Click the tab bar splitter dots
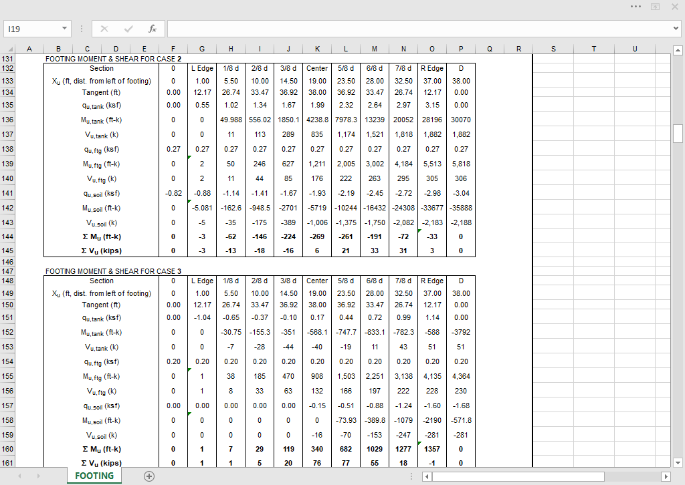The height and width of the screenshot is (485, 685). [411, 477]
